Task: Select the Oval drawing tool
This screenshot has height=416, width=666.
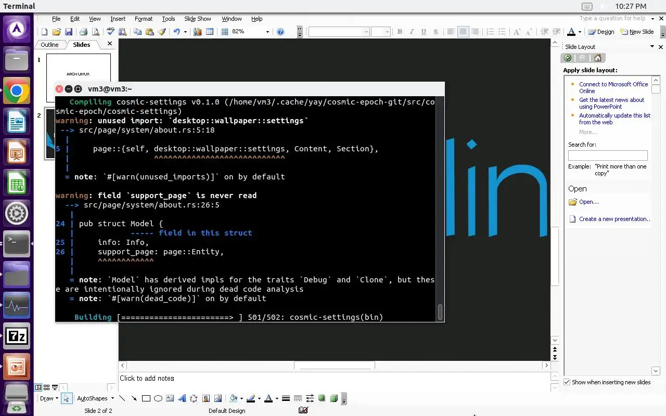Action: pyautogui.click(x=158, y=398)
